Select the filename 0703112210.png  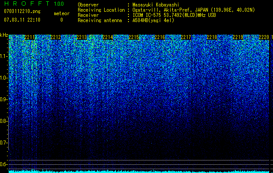(22, 11)
